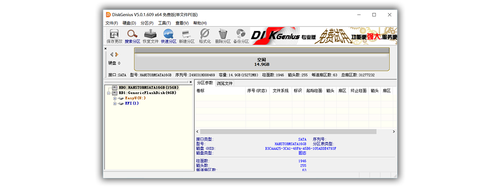Click the DiskGenius app icon in title bar
The width and height of the screenshot is (500, 187).
(x=108, y=14)
